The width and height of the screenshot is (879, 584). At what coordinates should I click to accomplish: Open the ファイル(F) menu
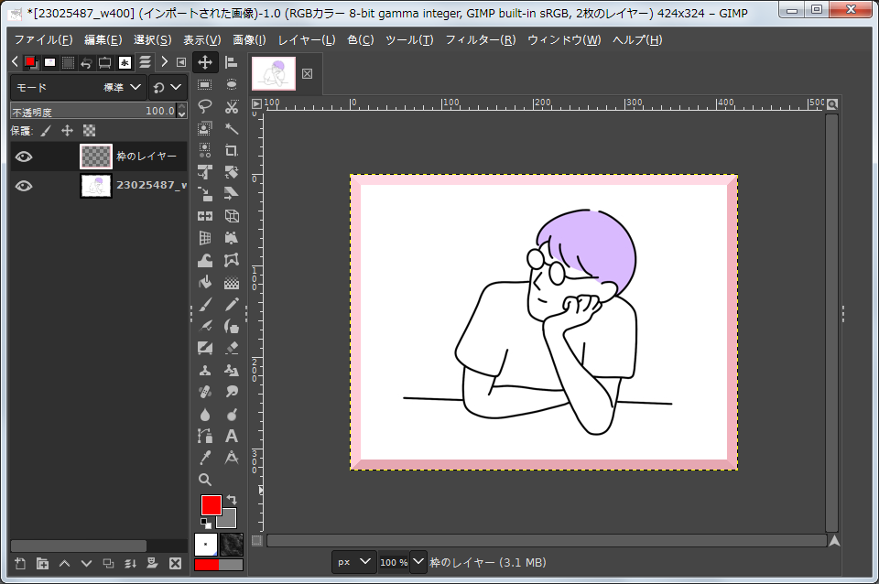pos(44,39)
